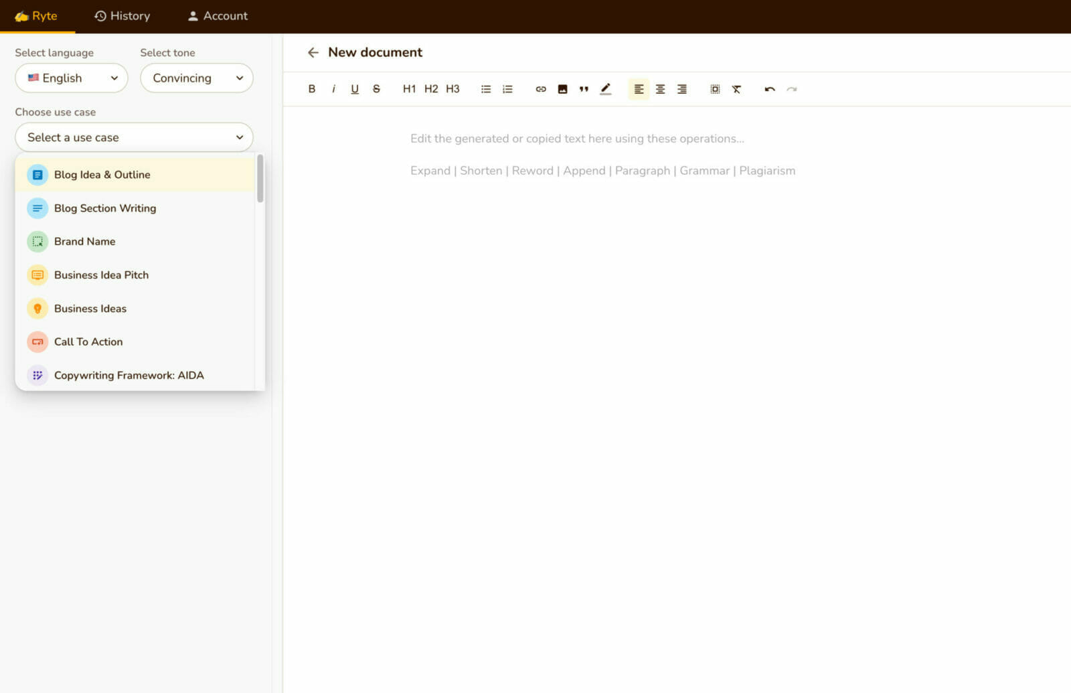This screenshot has width=1071, height=693.
Task: Toggle strikethrough formatting
Action: pyautogui.click(x=376, y=89)
